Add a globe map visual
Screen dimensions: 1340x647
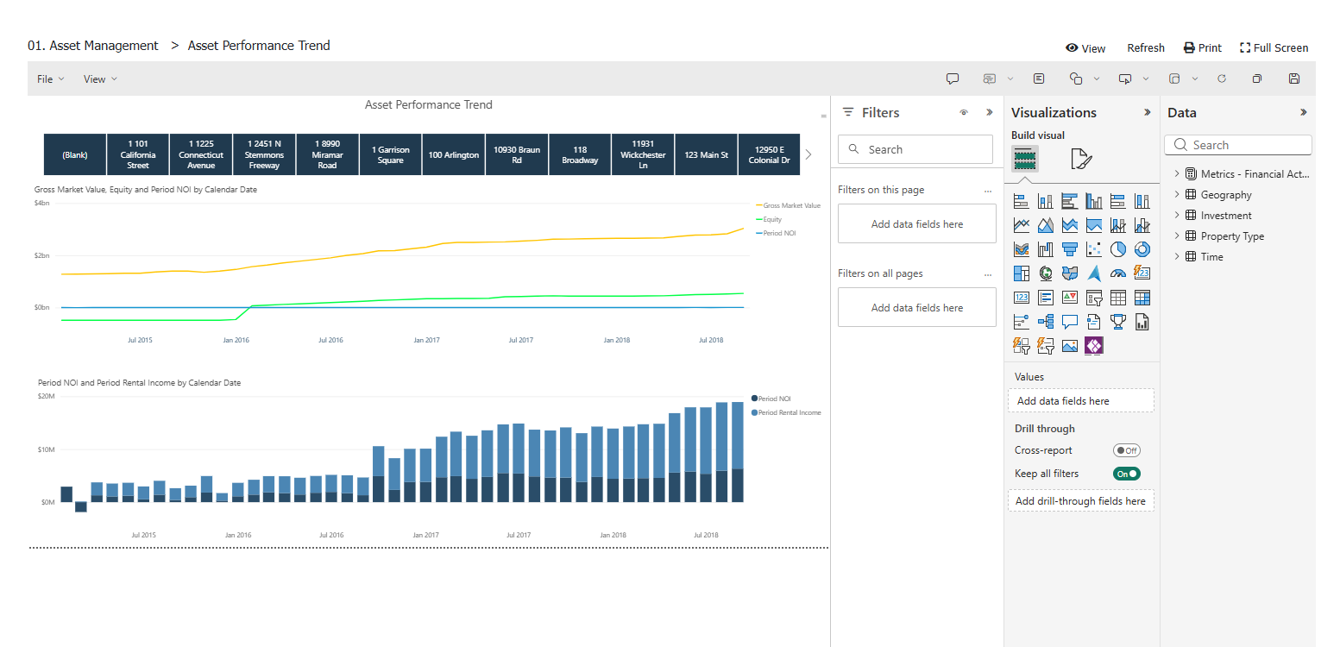[1046, 273]
